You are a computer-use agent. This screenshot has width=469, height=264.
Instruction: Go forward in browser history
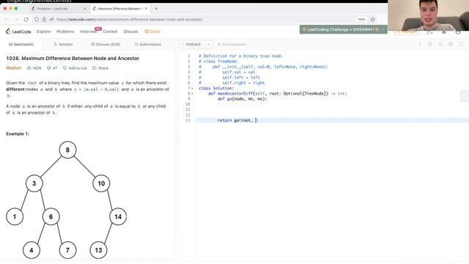(16, 20)
